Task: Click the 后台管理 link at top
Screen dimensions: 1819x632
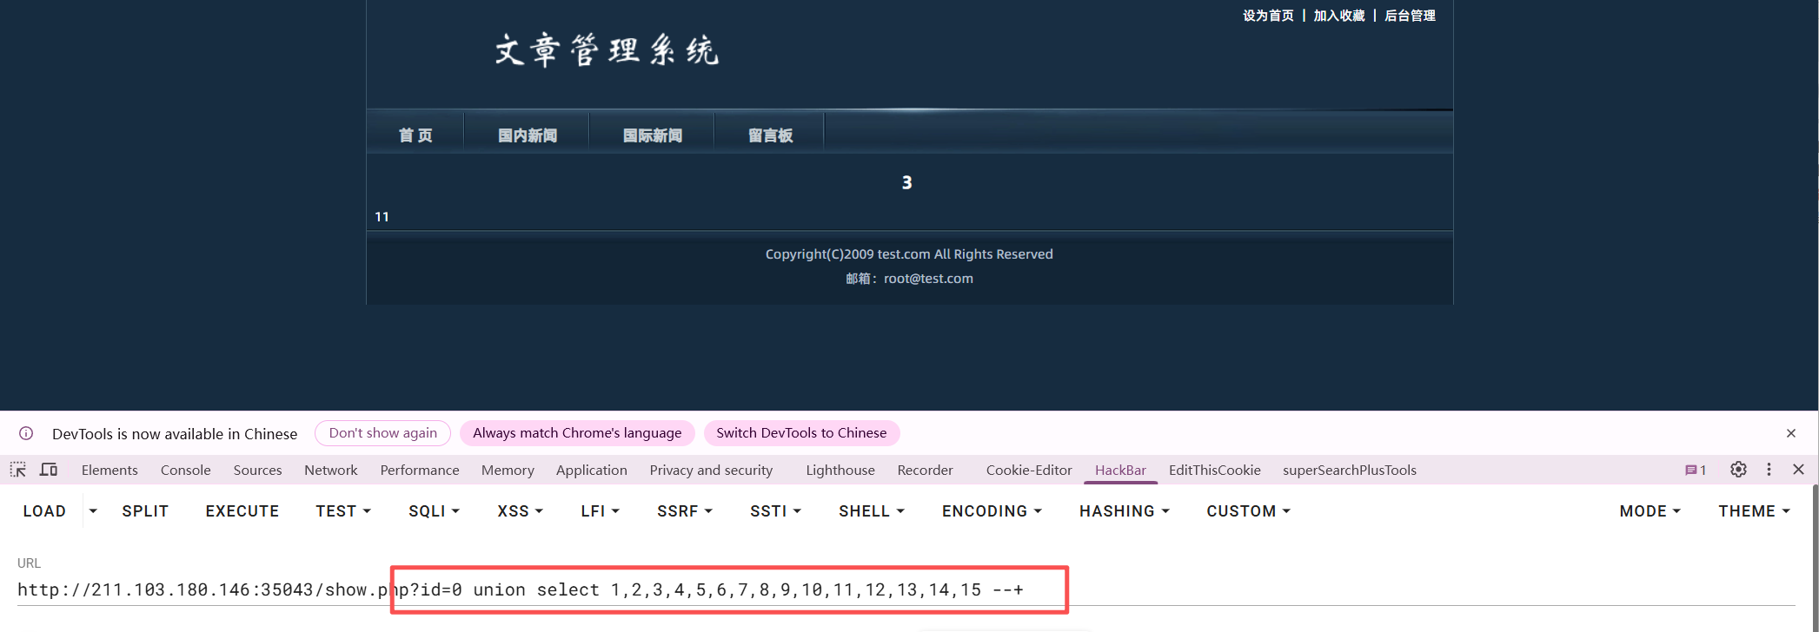Action: [1410, 16]
